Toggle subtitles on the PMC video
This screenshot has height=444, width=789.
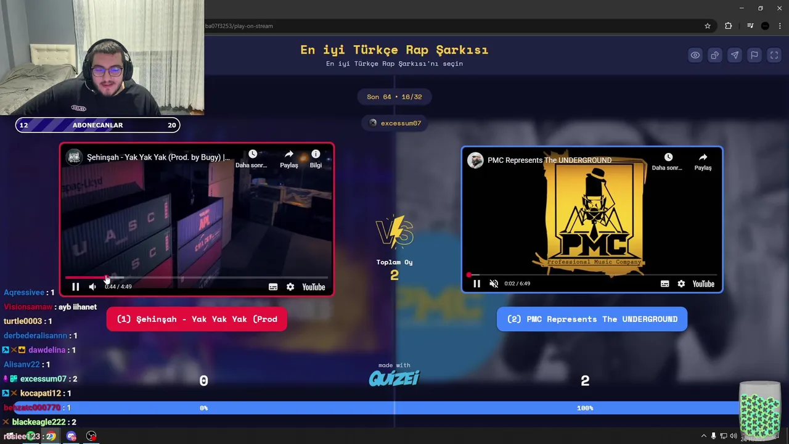pyautogui.click(x=664, y=284)
